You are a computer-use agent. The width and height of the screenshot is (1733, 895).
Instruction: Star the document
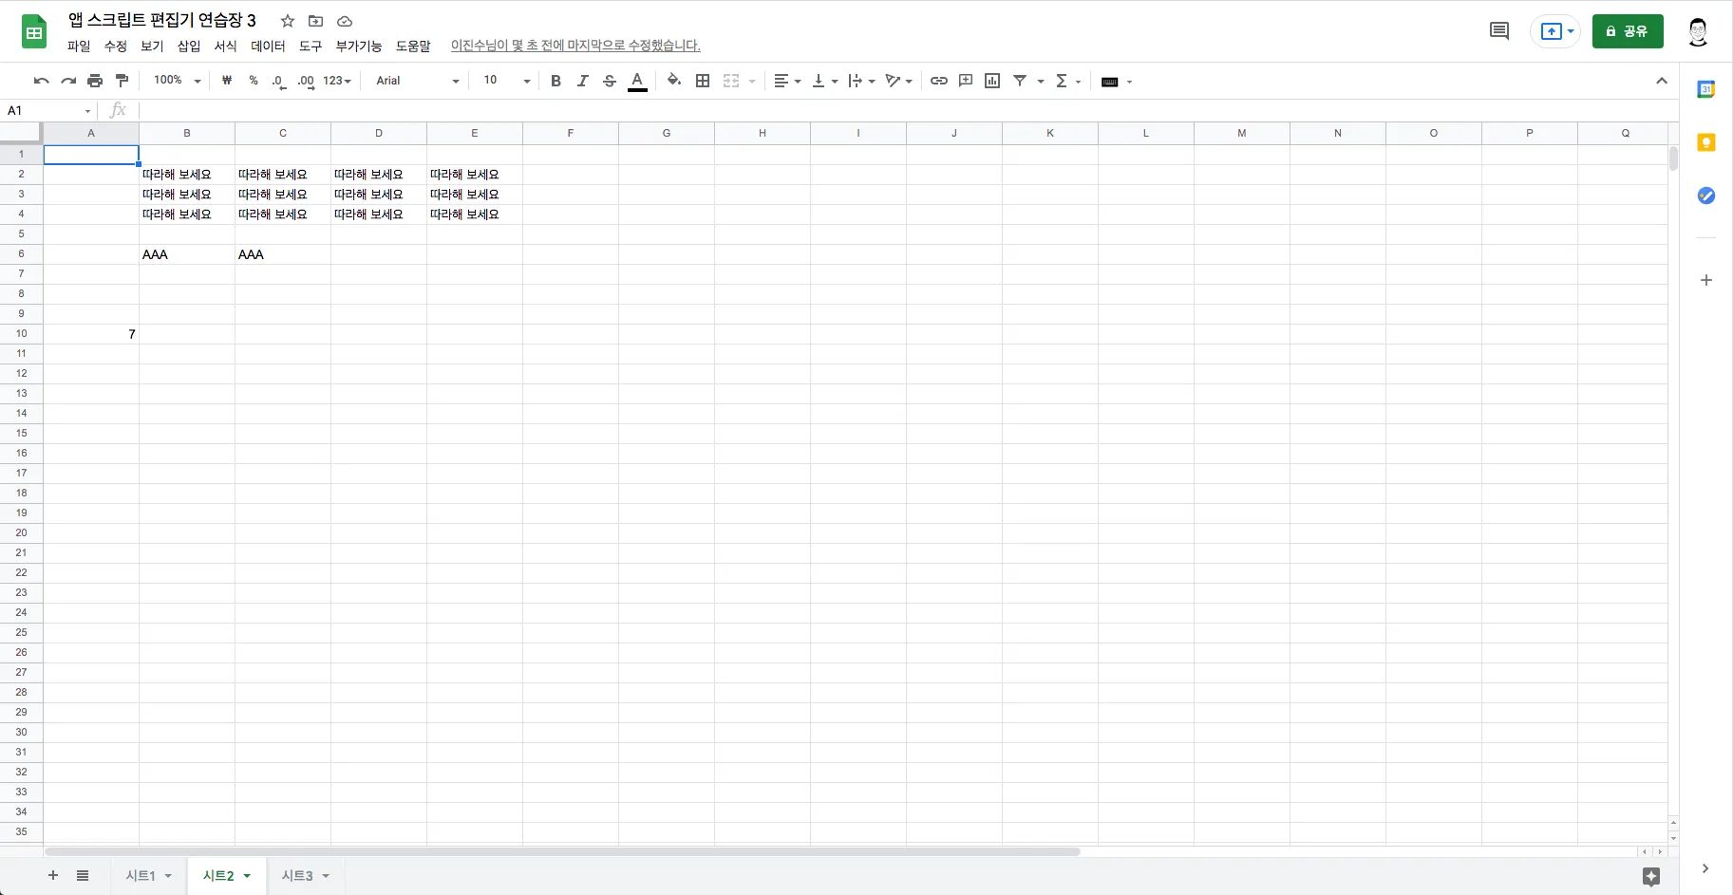288,21
